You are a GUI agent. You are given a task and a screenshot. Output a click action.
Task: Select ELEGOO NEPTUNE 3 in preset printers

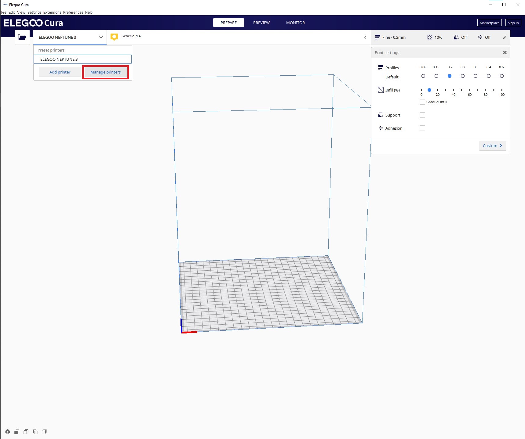(82, 59)
